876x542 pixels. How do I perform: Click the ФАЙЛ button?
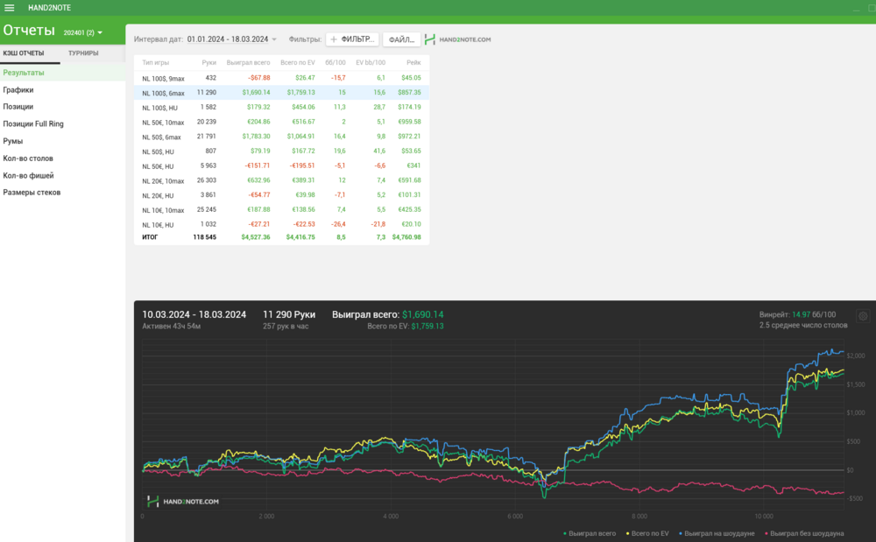click(x=401, y=39)
